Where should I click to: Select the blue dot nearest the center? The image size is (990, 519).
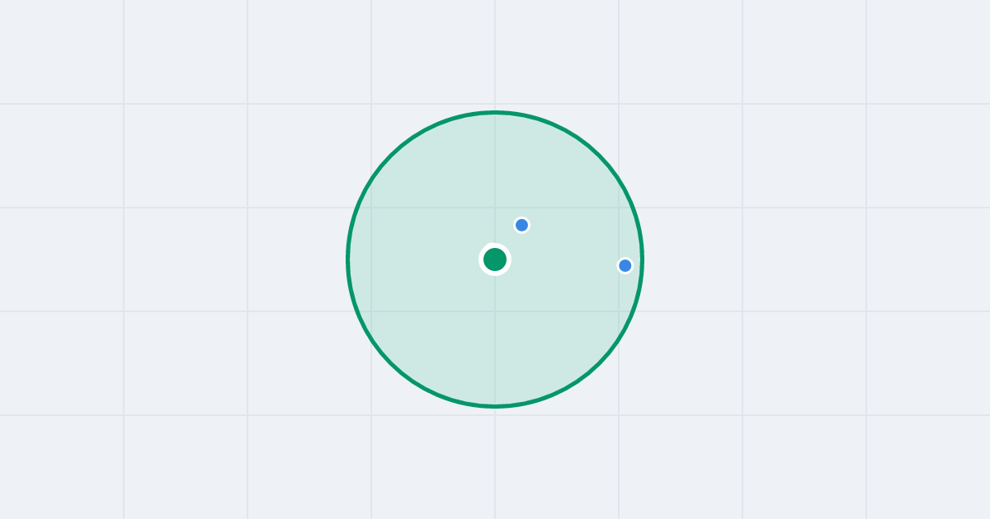521,225
